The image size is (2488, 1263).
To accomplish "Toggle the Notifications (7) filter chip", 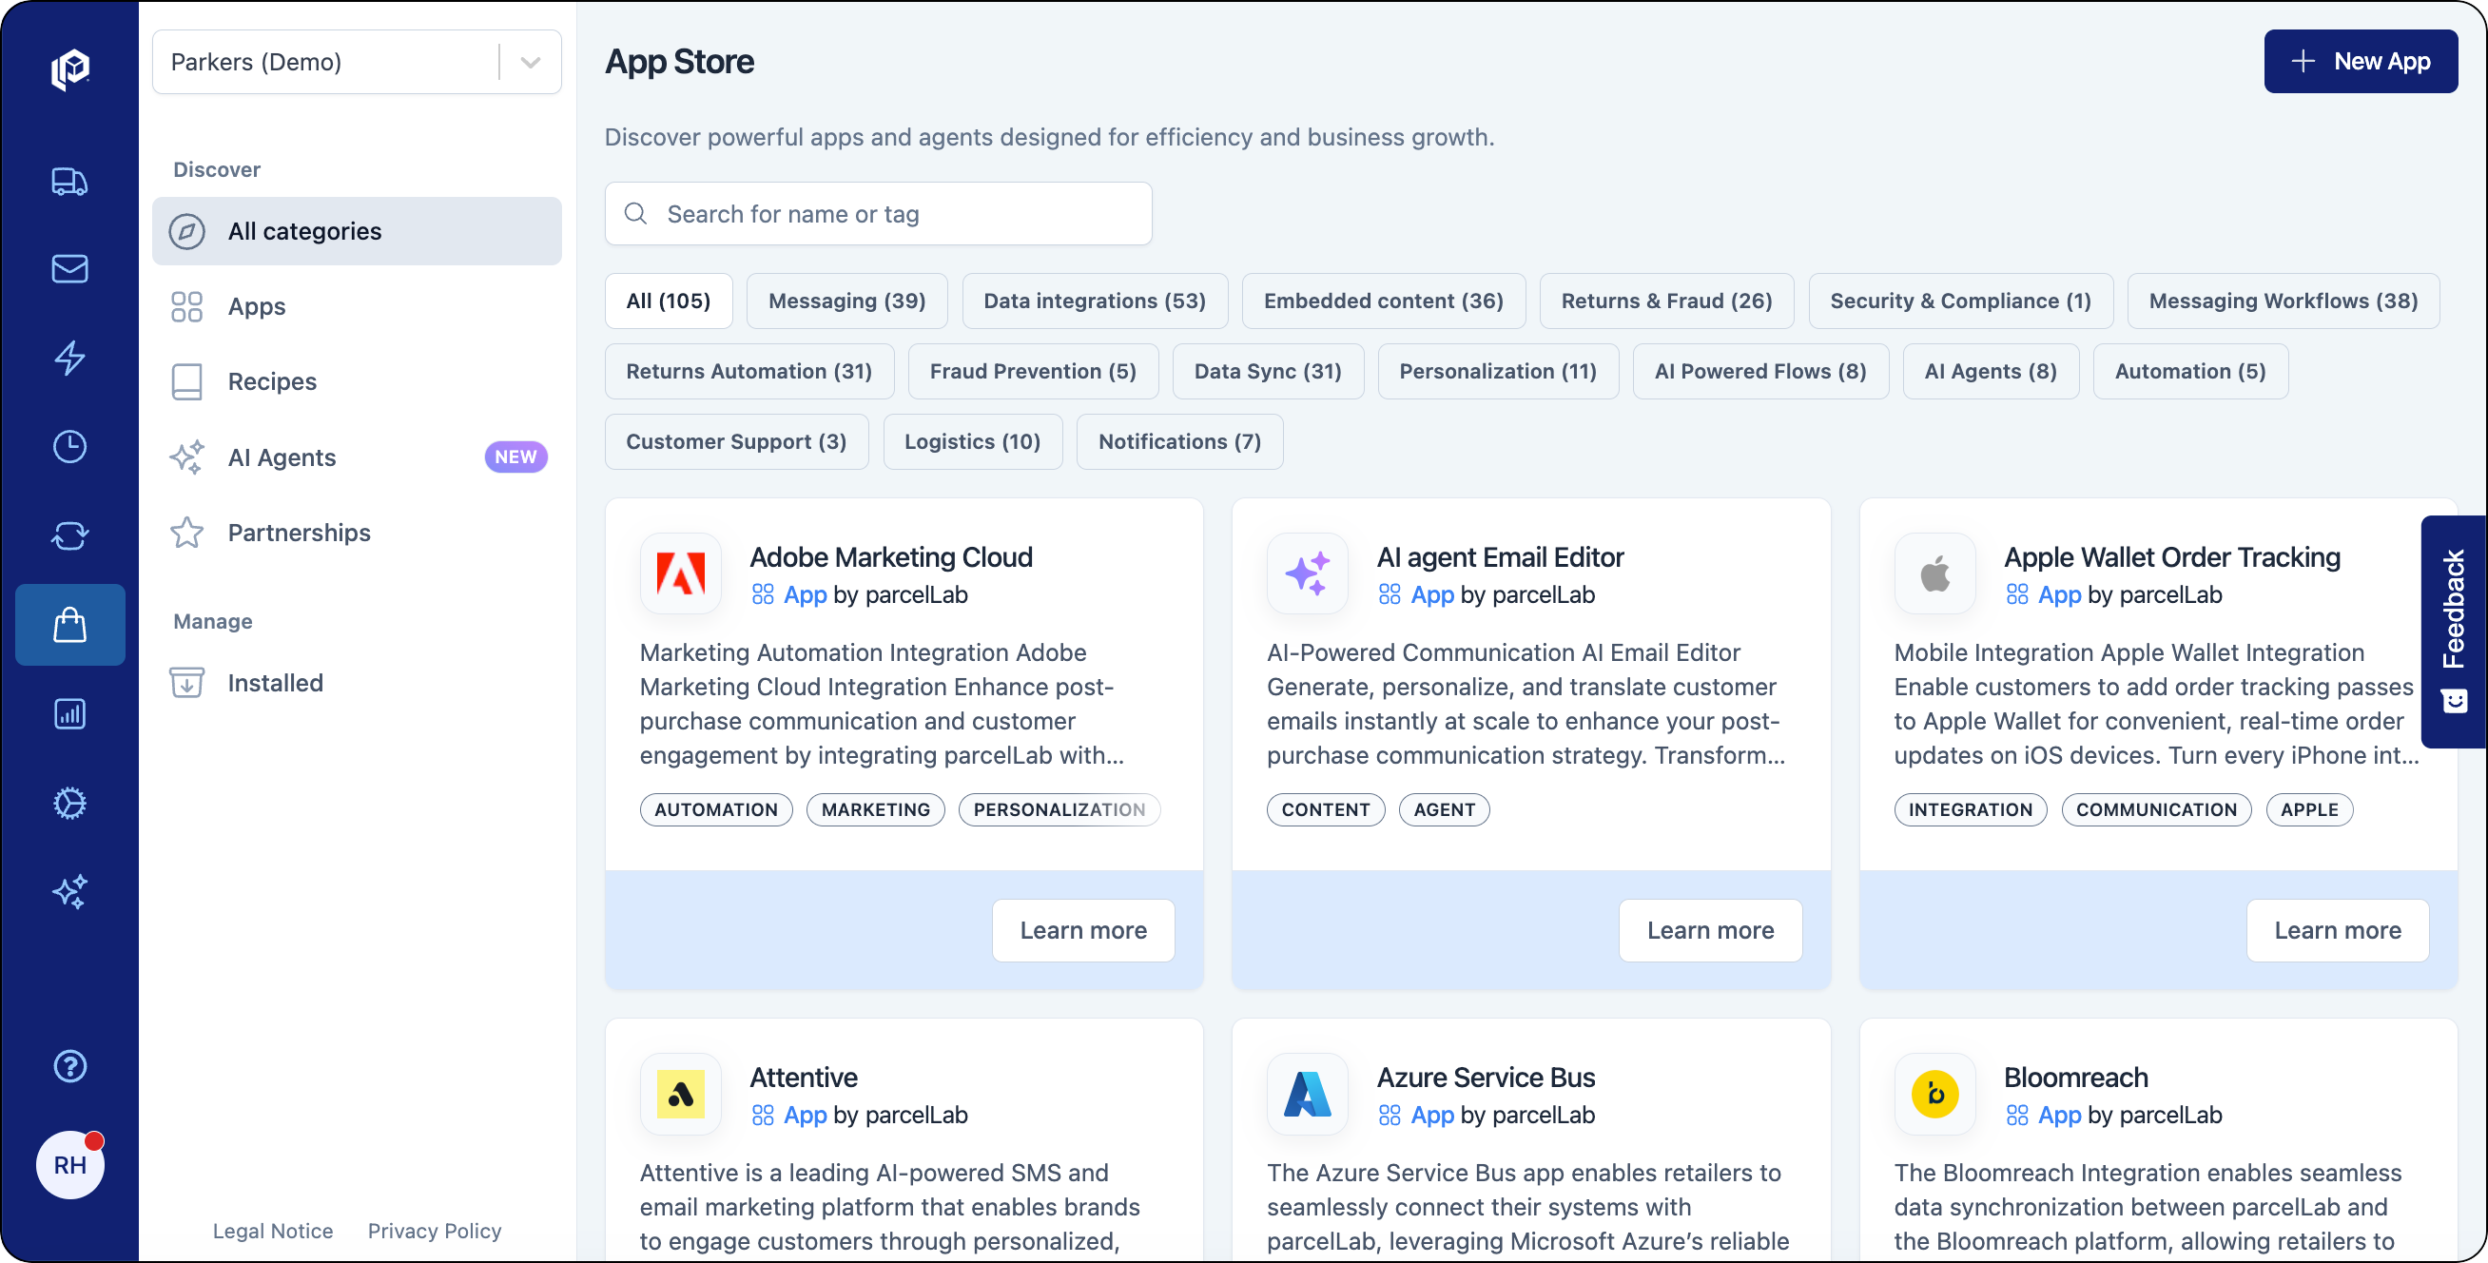I will tap(1179, 441).
